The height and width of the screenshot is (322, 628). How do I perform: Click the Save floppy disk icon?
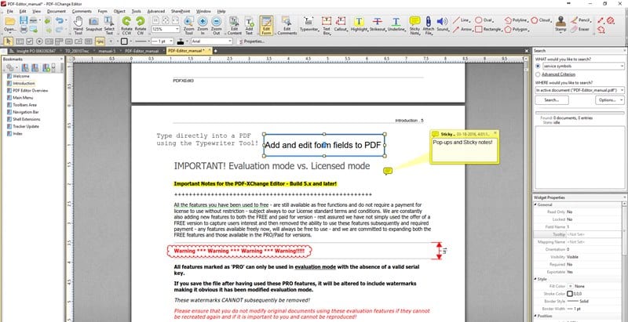[24, 20]
